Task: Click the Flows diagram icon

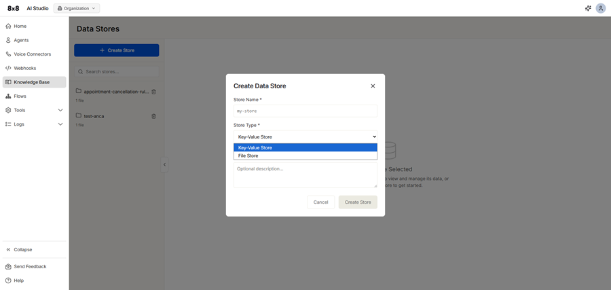Action: tap(8, 96)
